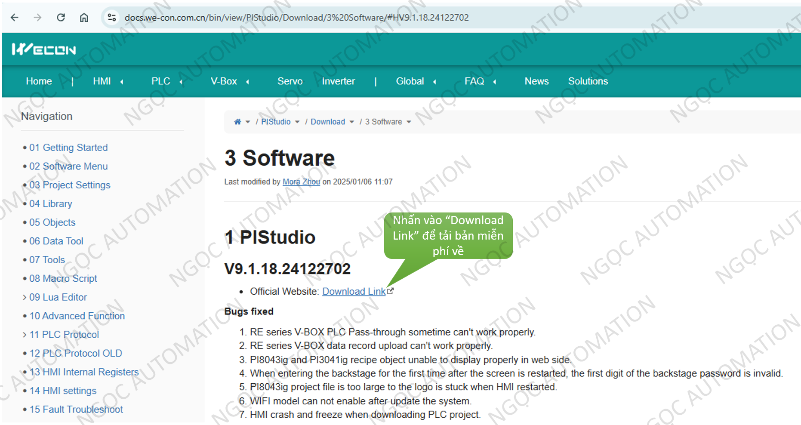
Task: Open 02 Software Menu in navigation
Action: tap(68, 166)
